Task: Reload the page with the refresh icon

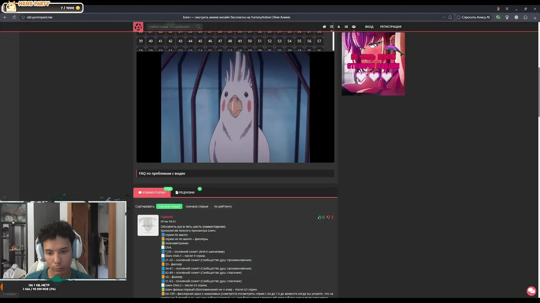Action: coord(14,17)
